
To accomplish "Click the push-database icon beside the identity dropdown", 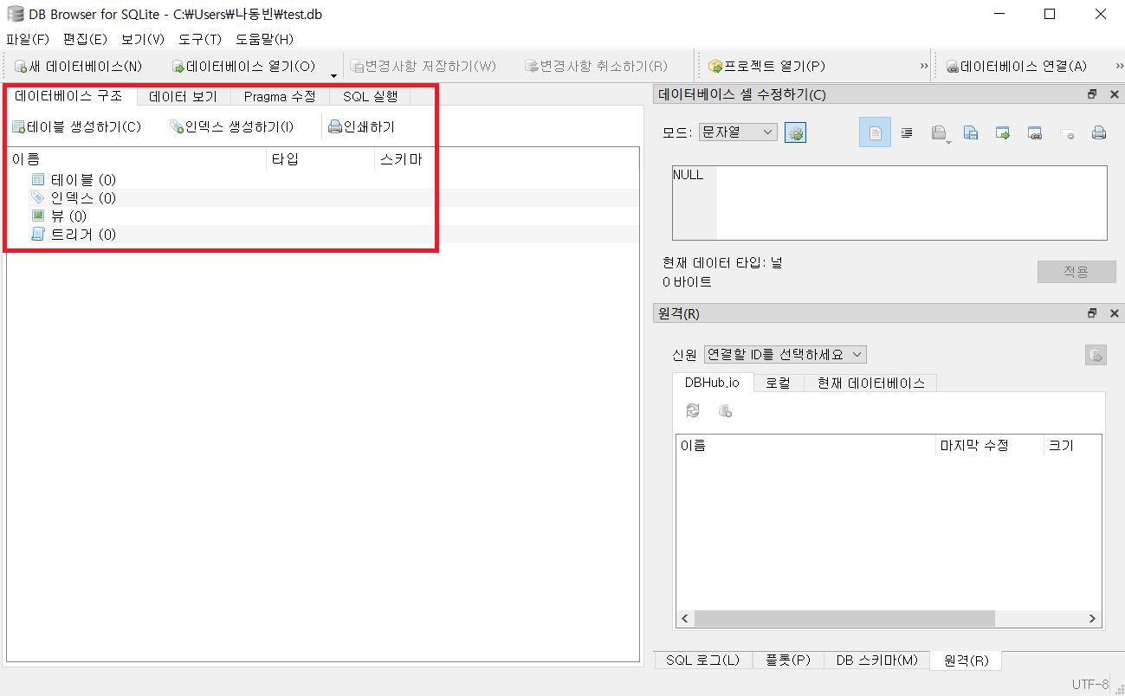I will (1096, 355).
